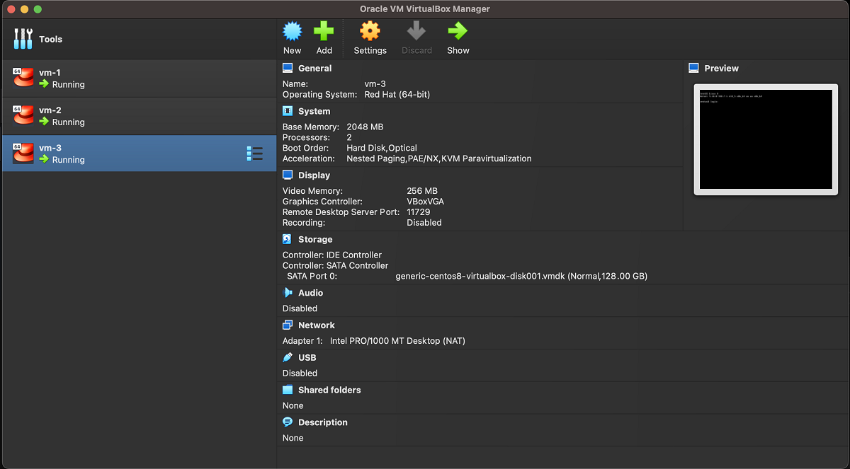Click the Shared folders section folder icon
The width and height of the screenshot is (850, 469).
coord(288,390)
